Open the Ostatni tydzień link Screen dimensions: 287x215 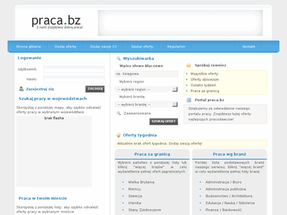click(x=203, y=85)
